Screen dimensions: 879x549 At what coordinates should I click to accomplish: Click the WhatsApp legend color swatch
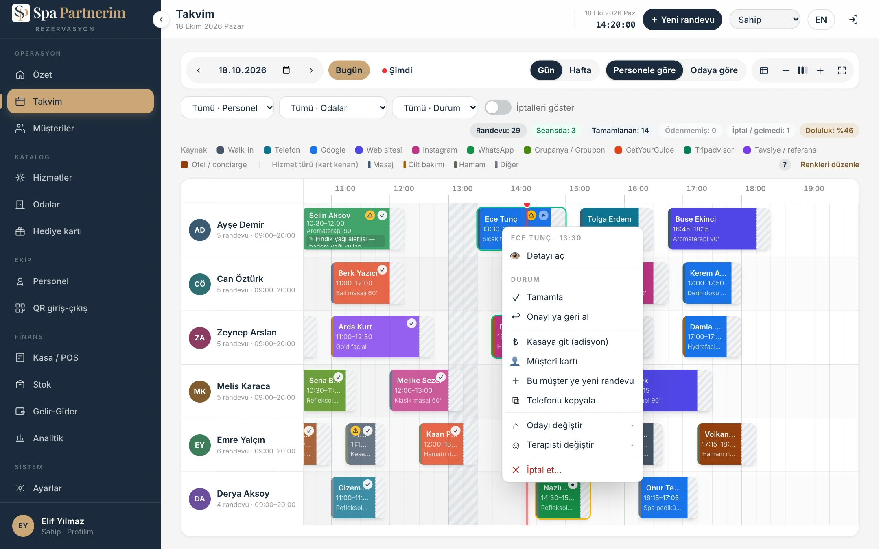pyautogui.click(x=471, y=150)
